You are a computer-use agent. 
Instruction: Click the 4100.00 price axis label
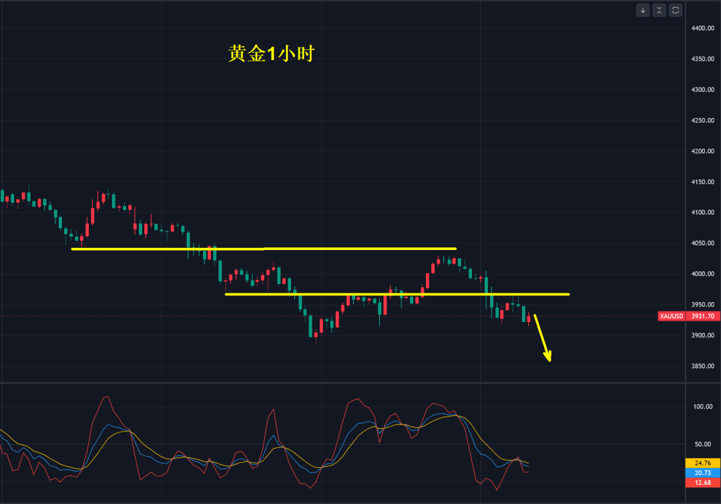point(703,213)
